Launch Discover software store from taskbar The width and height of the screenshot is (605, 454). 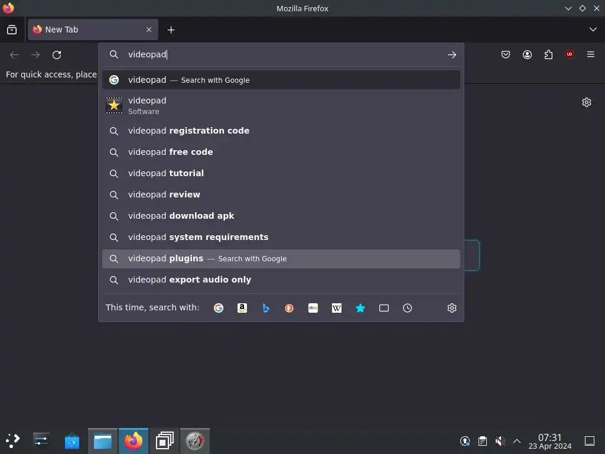click(x=71, y=440)
